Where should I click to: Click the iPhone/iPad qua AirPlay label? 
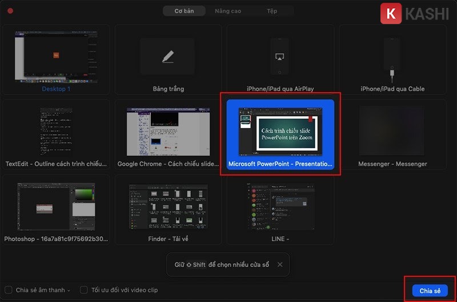pyautogui.click(x=280, y=89)
